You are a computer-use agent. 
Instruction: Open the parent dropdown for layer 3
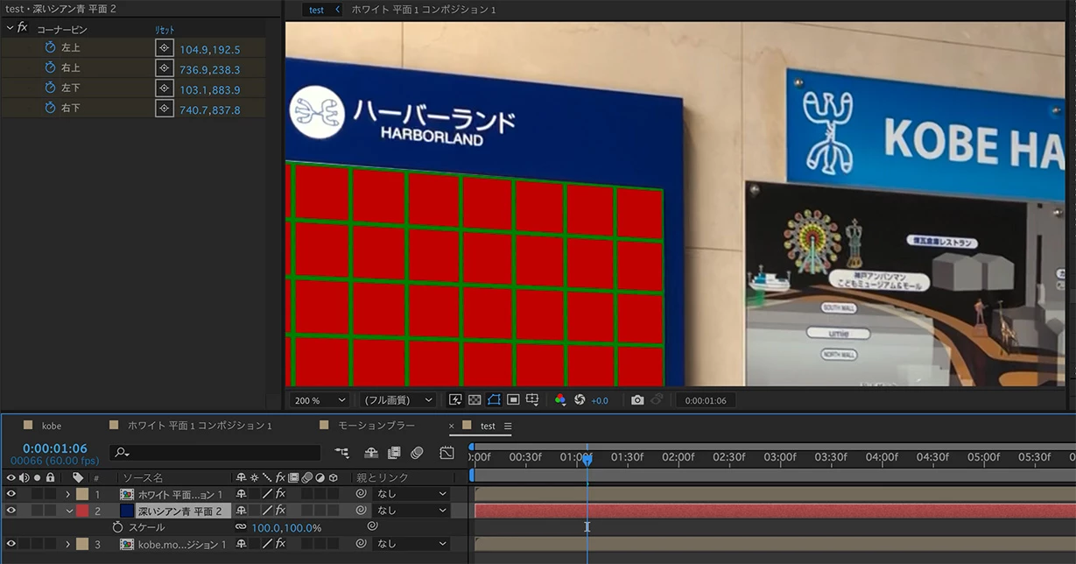(411, 544)
